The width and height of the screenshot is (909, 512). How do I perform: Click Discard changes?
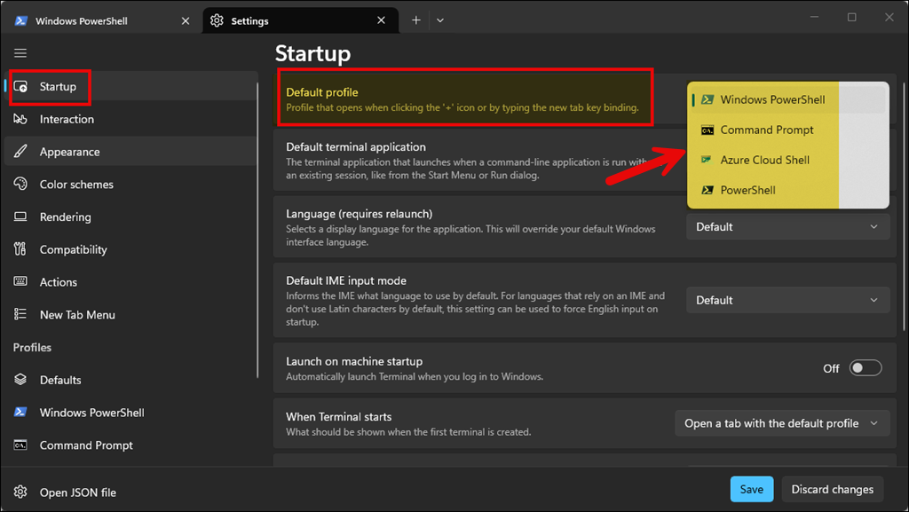pos(832,489)
